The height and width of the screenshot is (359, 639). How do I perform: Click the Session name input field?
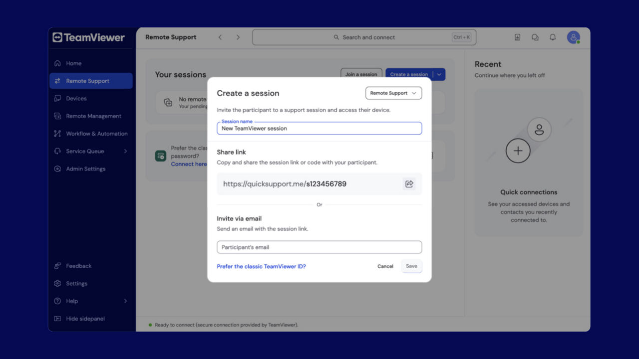coord(319,128)
